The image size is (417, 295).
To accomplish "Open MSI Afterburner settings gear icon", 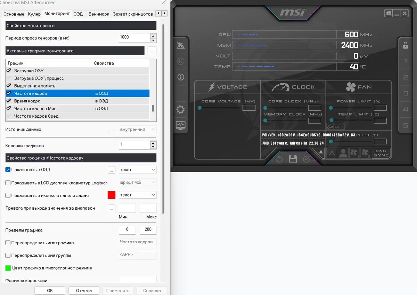I will pyautogui.click(x=181, y=110).
